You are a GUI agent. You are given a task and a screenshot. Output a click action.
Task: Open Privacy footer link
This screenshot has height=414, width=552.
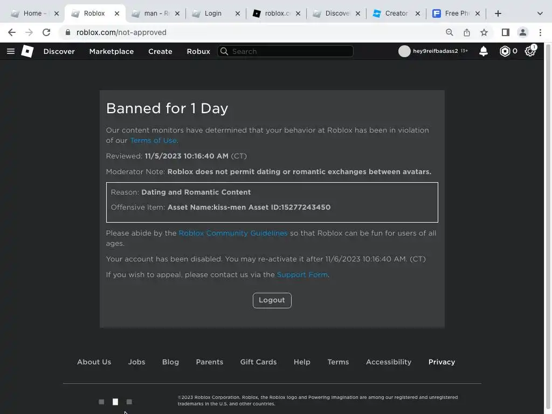(x=442, y=362)
